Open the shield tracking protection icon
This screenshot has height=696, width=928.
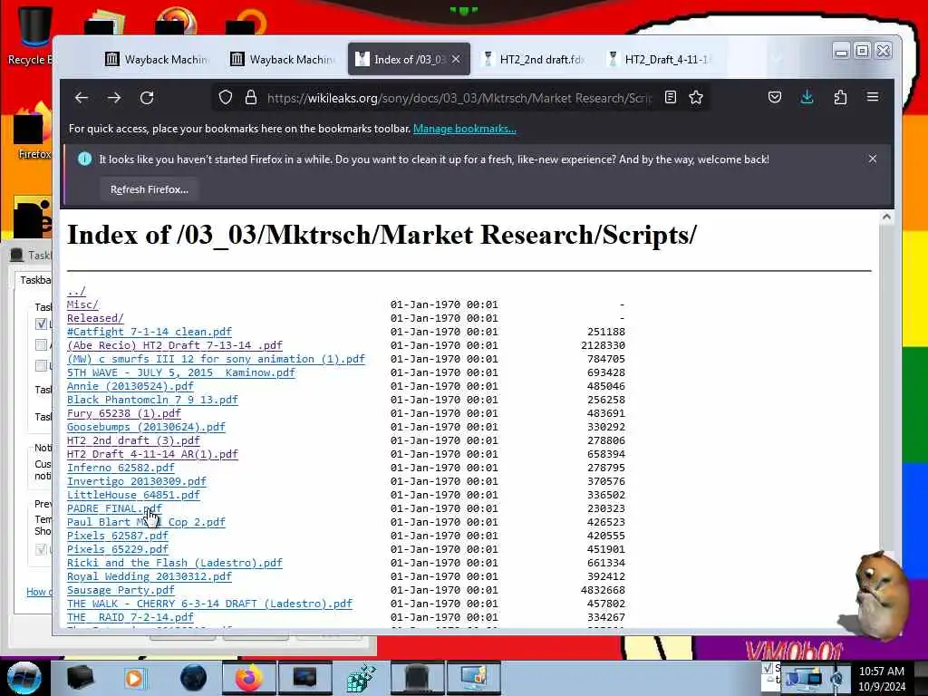point(226,97)
